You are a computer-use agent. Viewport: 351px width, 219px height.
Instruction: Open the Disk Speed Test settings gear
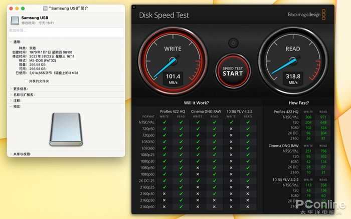(x=233, y=43)
